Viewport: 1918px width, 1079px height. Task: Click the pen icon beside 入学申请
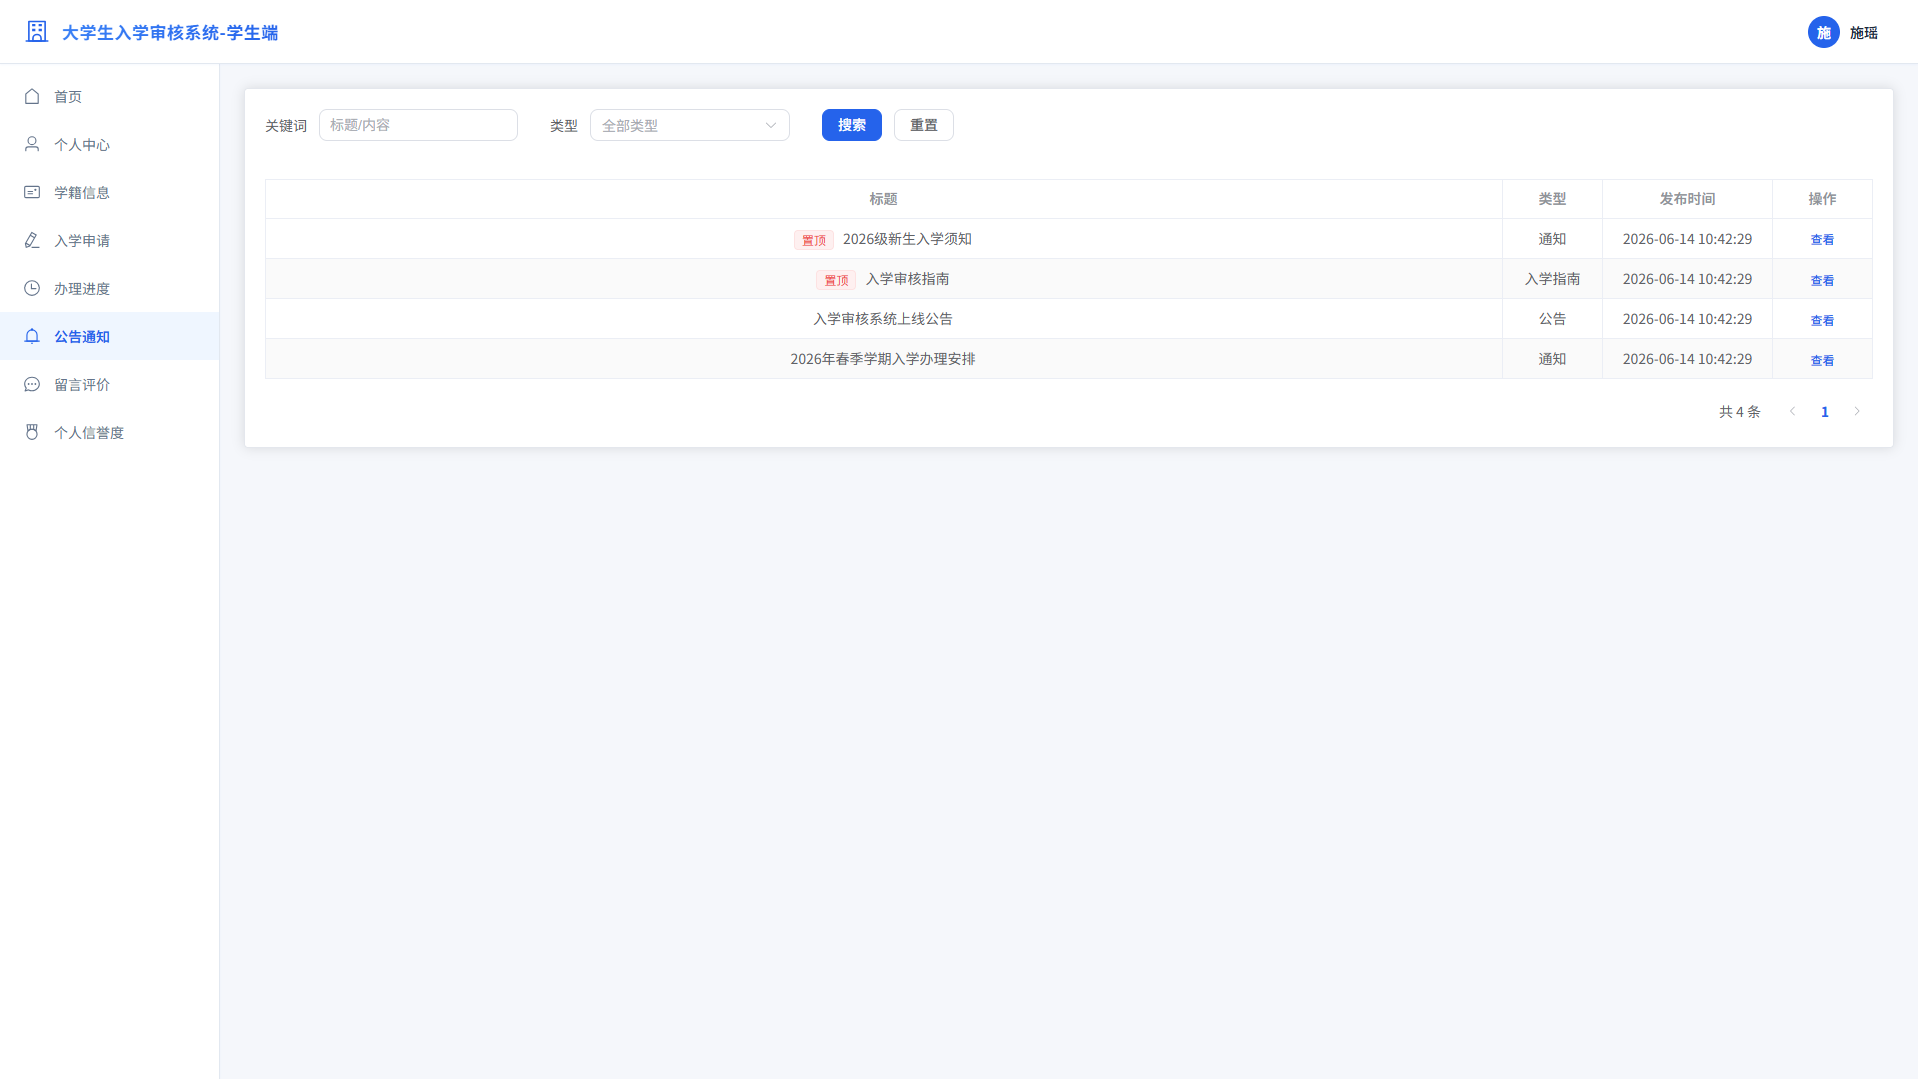click(32, 241)
